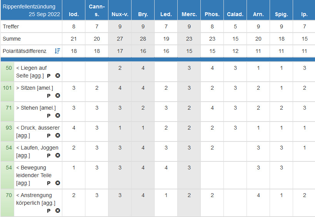Select the Nux-v. remedy column header
The image size is (315, 217).
pos(120,14)
